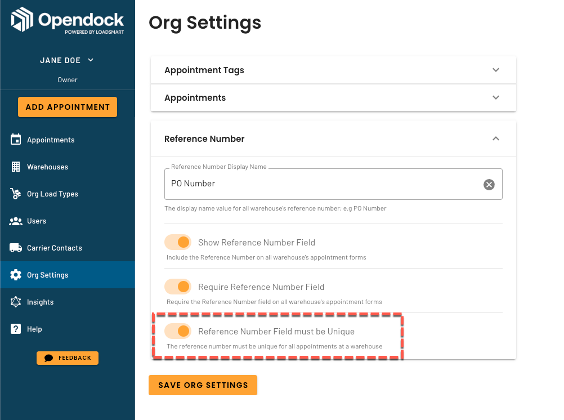Image resolution: width=564 pixels, height=420 pixels.
Task: Click the Add Appointment button
Action: pyautogui.click(x=68, y=107)
